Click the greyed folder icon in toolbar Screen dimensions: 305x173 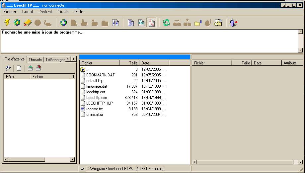(105, 23)
